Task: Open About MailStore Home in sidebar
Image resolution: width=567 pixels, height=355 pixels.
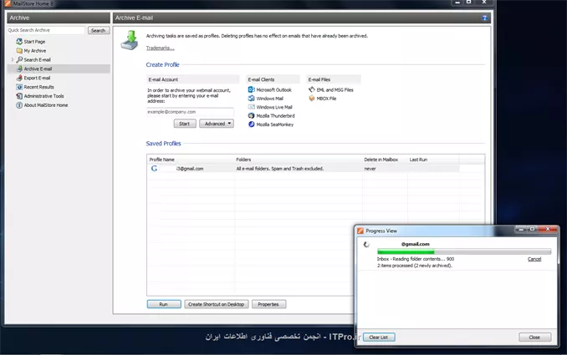Action: point(45,105)
